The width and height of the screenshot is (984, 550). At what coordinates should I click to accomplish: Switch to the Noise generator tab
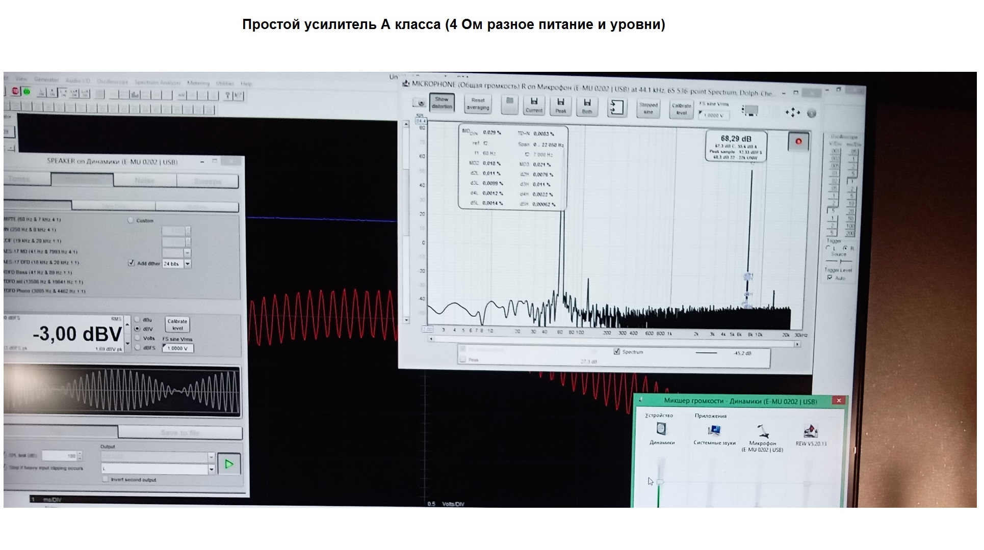(145, 180)
